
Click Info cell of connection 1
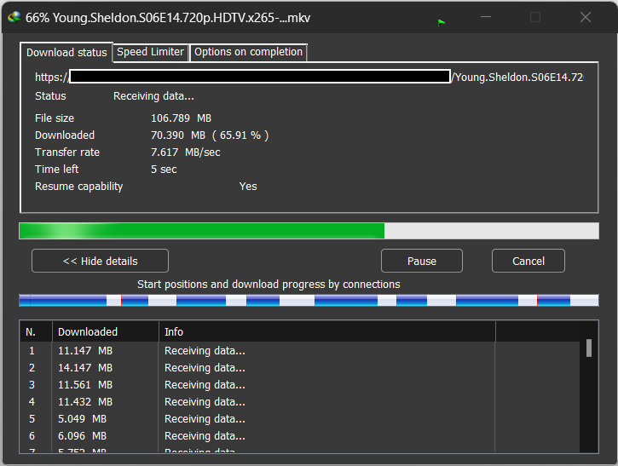(327, 351)
